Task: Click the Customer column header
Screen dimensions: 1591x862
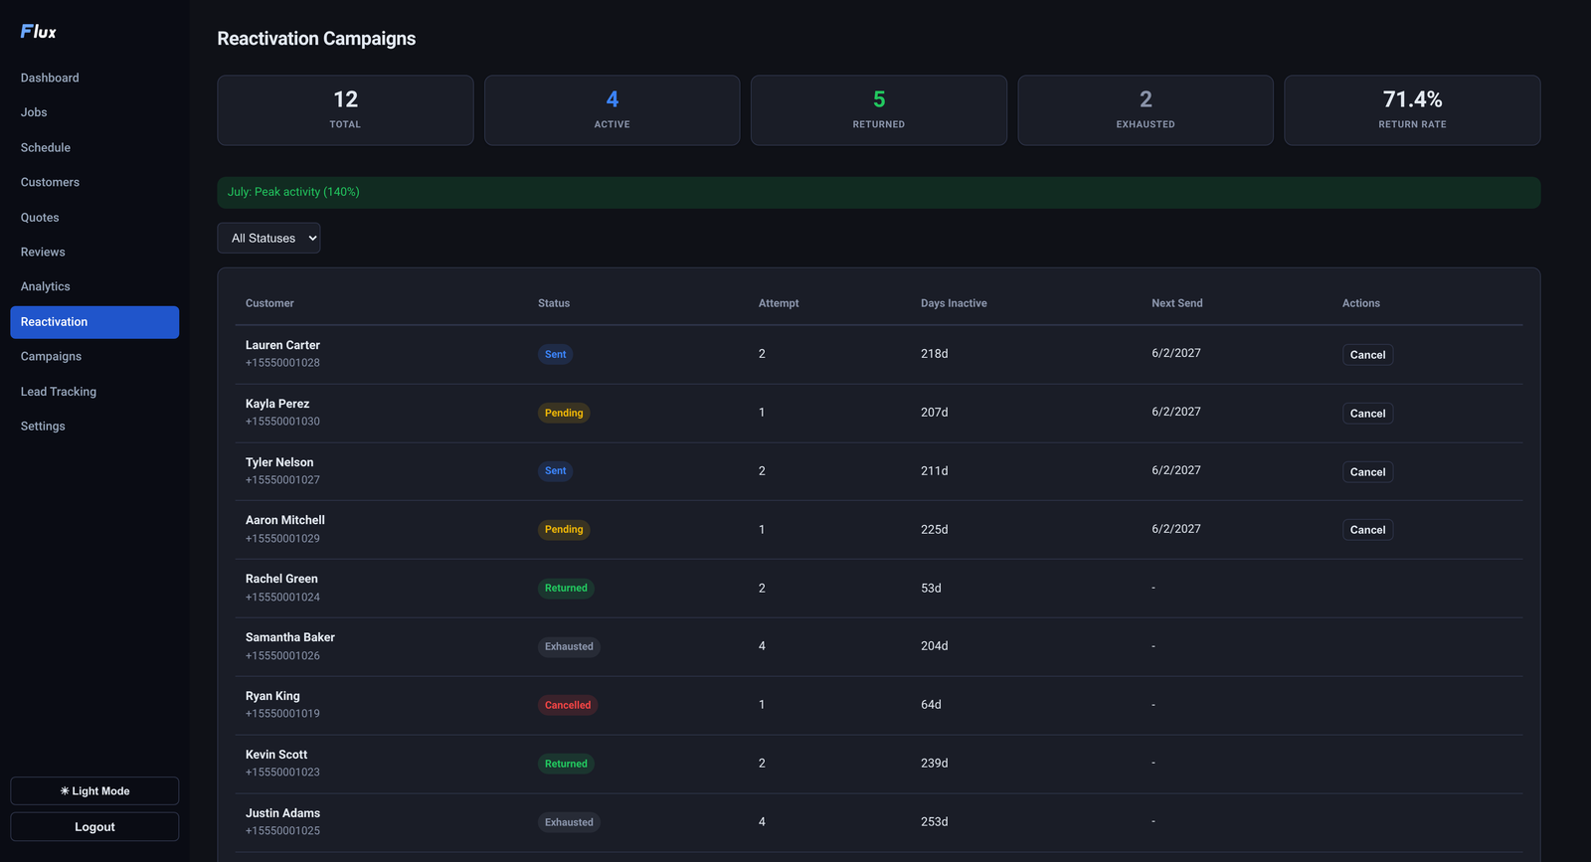Action: pos(269,303)
